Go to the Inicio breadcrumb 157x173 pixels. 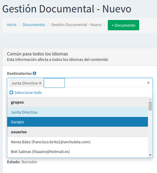11,25
